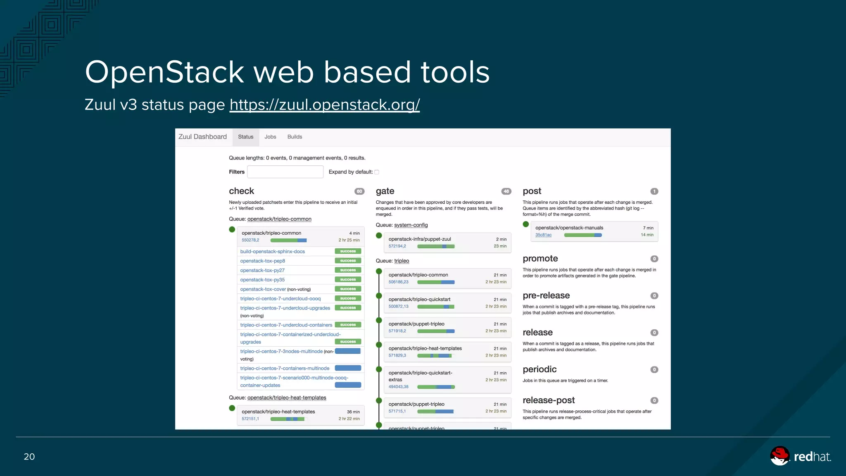The image size is (846, 476).
Task: Collapse the openstack/tripleo-common change 550278,2 panel
Action: pyautogui.click(x=301, y=236)
